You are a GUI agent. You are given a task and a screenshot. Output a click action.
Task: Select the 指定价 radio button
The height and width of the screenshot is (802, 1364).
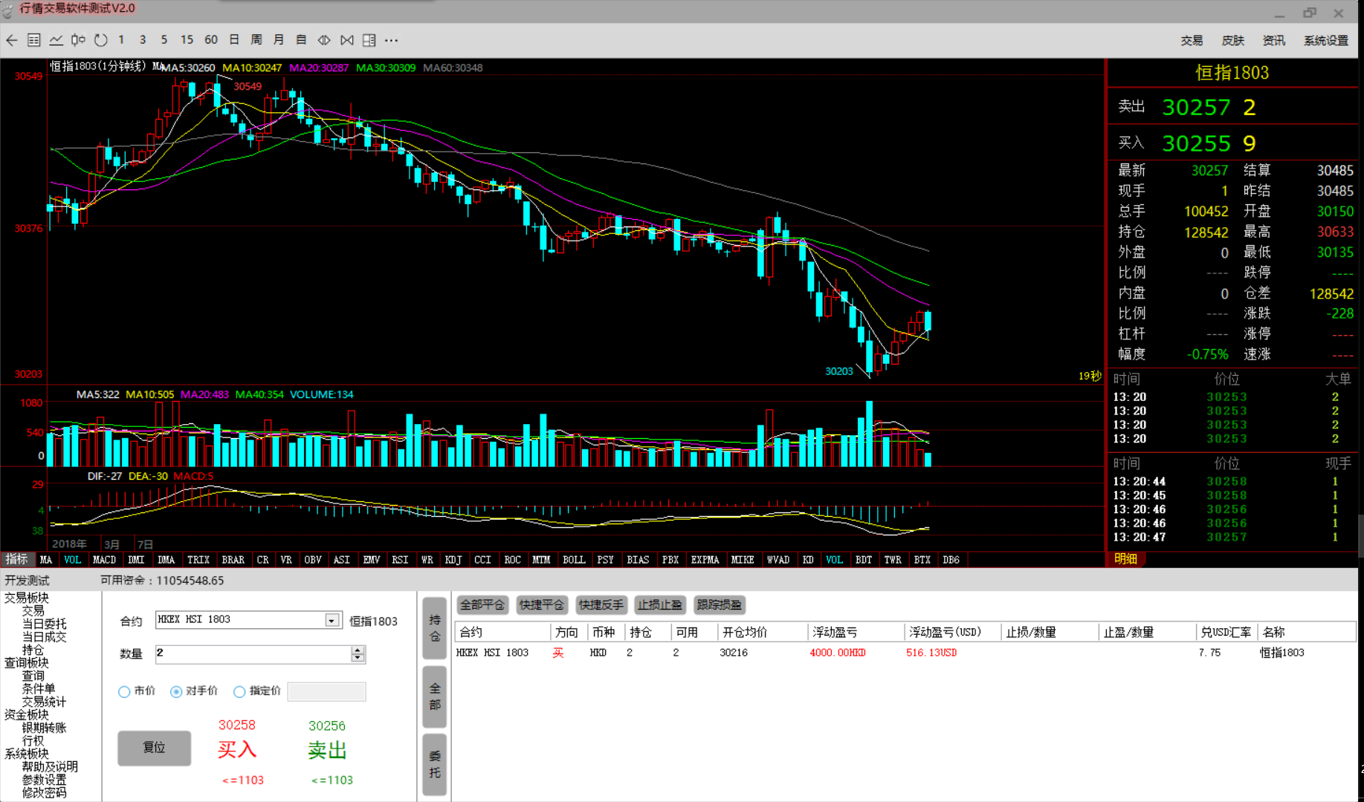[x=239, y=691]
